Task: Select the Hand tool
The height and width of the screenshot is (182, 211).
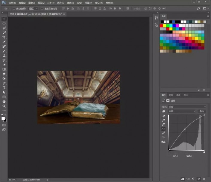Action: click(4, 102)
